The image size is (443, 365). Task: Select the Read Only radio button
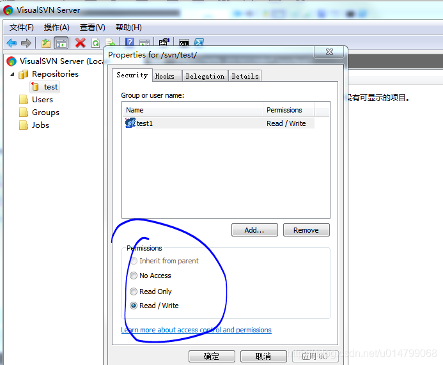[x=134, y=291]
